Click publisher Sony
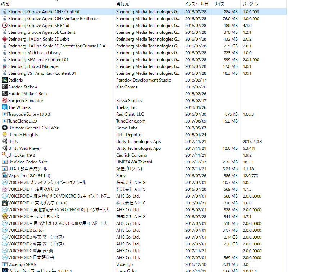318x272 pixels. (121, 176)
